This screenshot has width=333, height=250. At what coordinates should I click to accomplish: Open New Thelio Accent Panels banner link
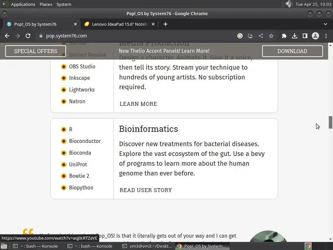[164, 51]
